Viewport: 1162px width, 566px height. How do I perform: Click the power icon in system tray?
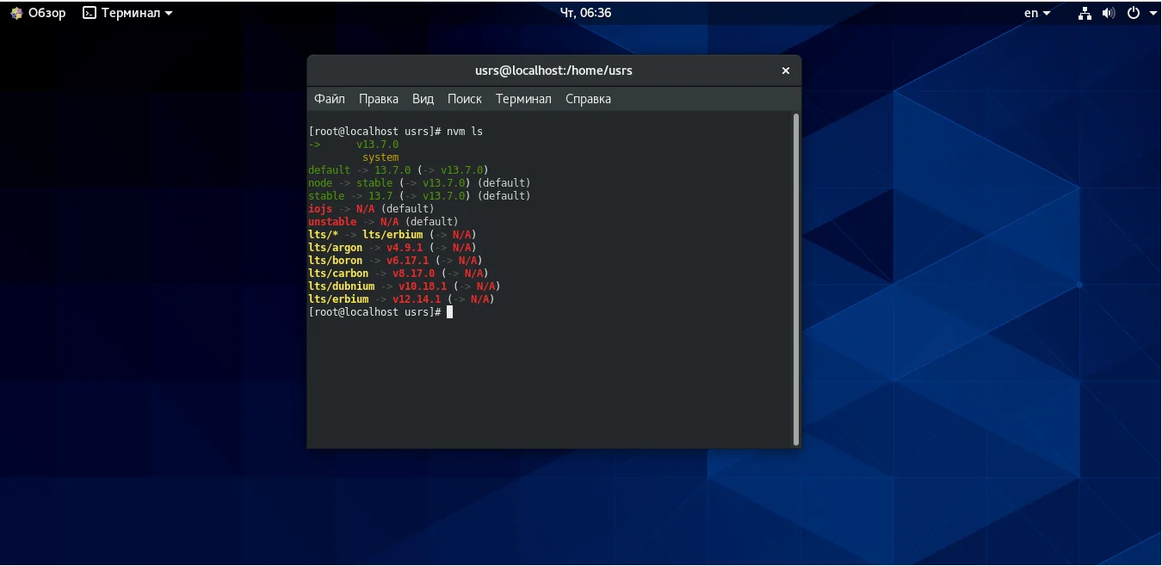click(1134, 13)
